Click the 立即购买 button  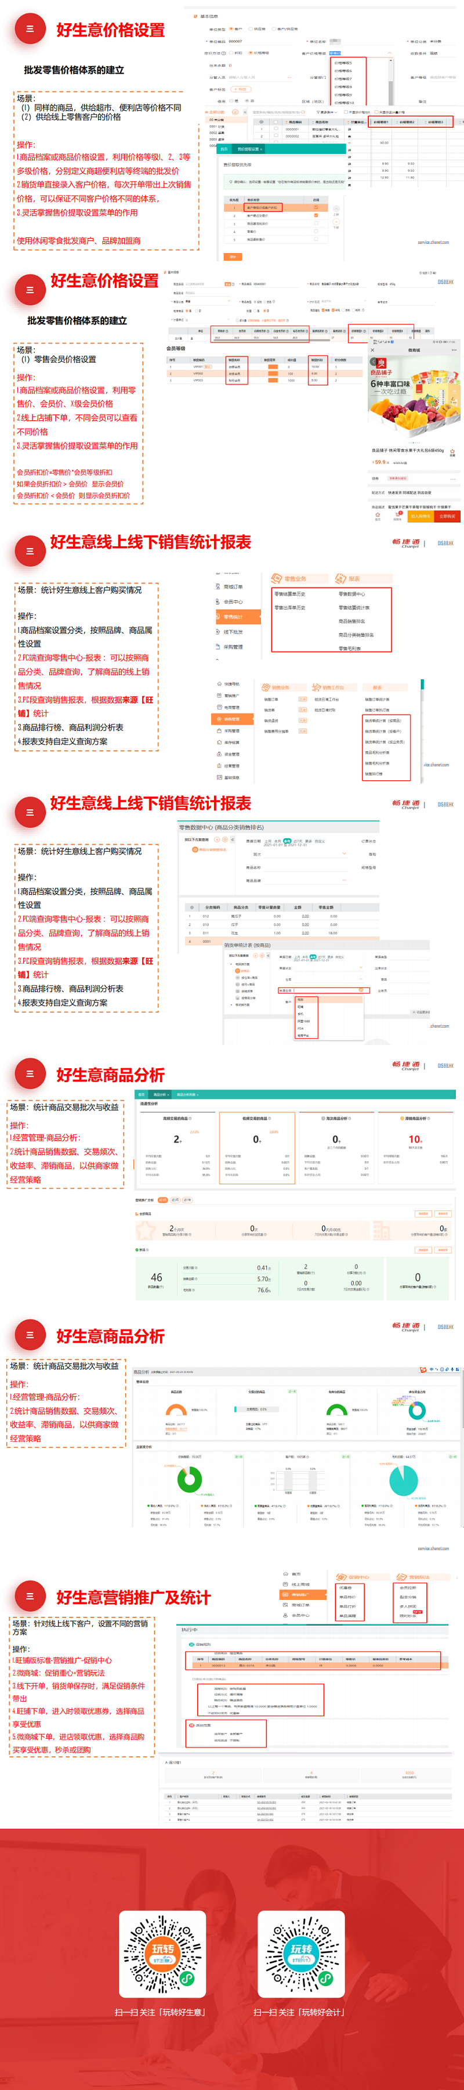coord(447,516)
